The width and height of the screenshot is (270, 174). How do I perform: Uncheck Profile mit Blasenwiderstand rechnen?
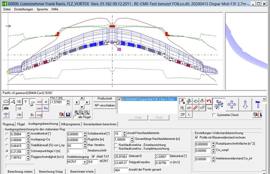197,138
